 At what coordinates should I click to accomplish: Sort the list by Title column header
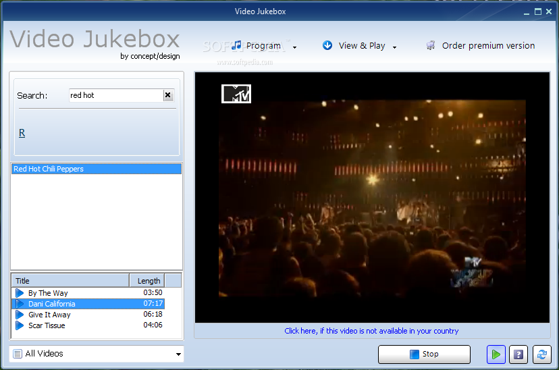70,280
